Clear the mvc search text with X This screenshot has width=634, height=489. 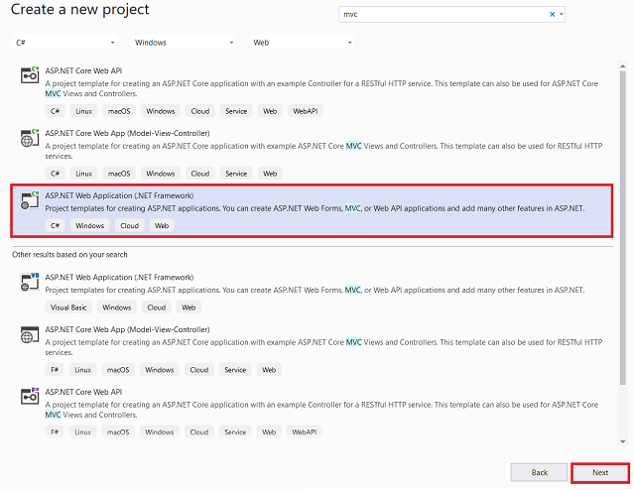(552, 14)
